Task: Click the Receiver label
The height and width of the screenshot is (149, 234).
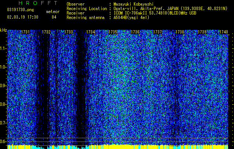Action: 76,13
